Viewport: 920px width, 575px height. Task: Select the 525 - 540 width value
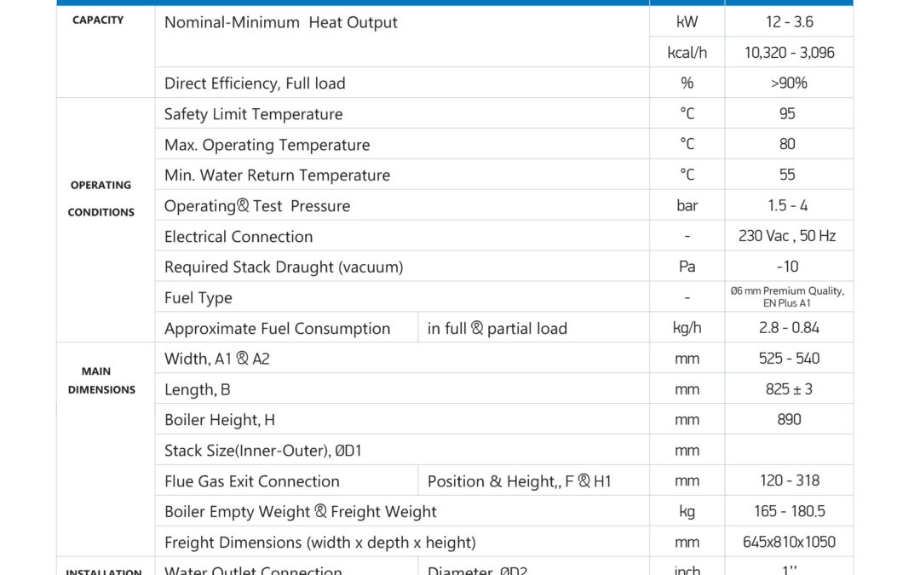coord(788,359)
